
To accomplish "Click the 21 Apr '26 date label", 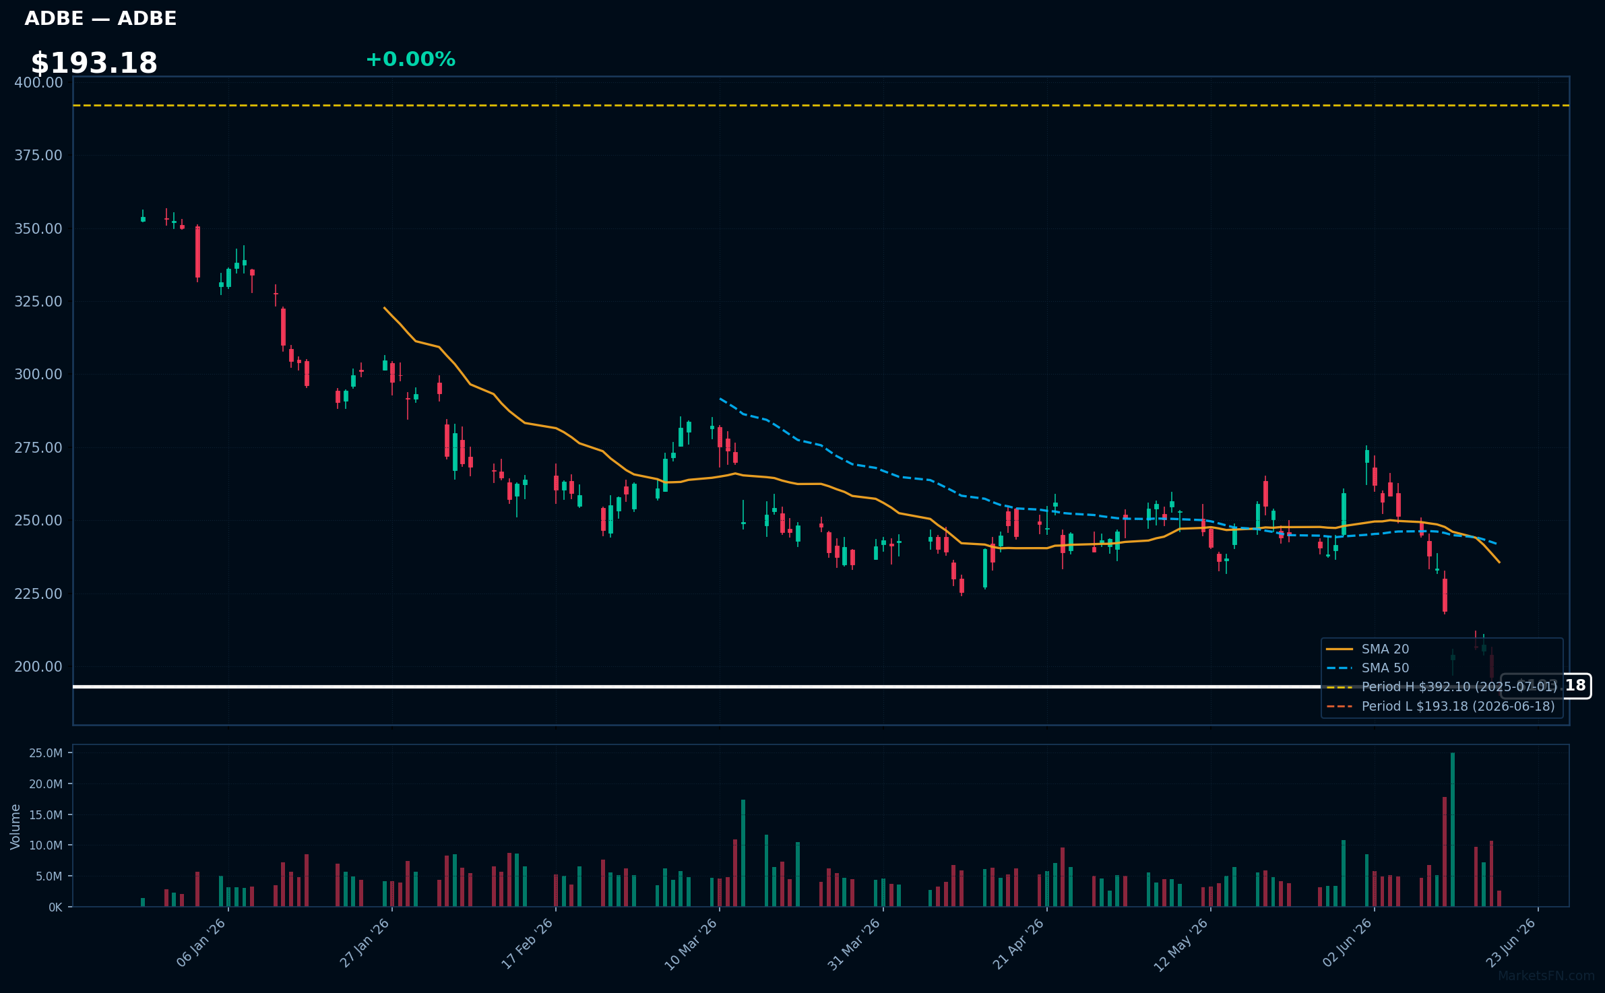I will point(1018,943).
